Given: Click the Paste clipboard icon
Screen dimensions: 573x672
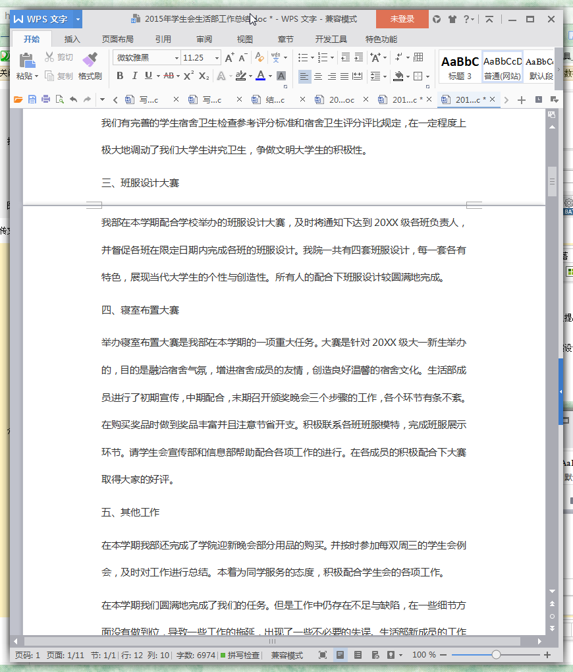Looking at the screenshot, I should (x=27, y=61).
